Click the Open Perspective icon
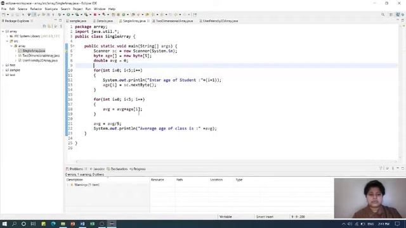Viewport: 406px width, 228px height. tap(391, 15)
